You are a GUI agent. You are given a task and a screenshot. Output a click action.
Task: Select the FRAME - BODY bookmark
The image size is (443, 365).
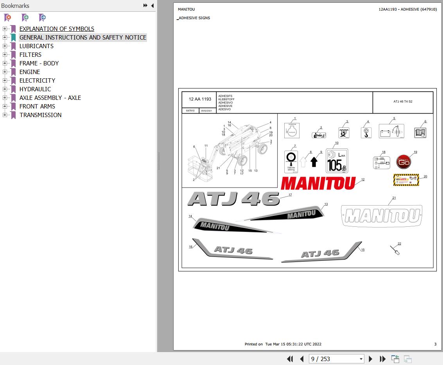click(x=39, y=63)
